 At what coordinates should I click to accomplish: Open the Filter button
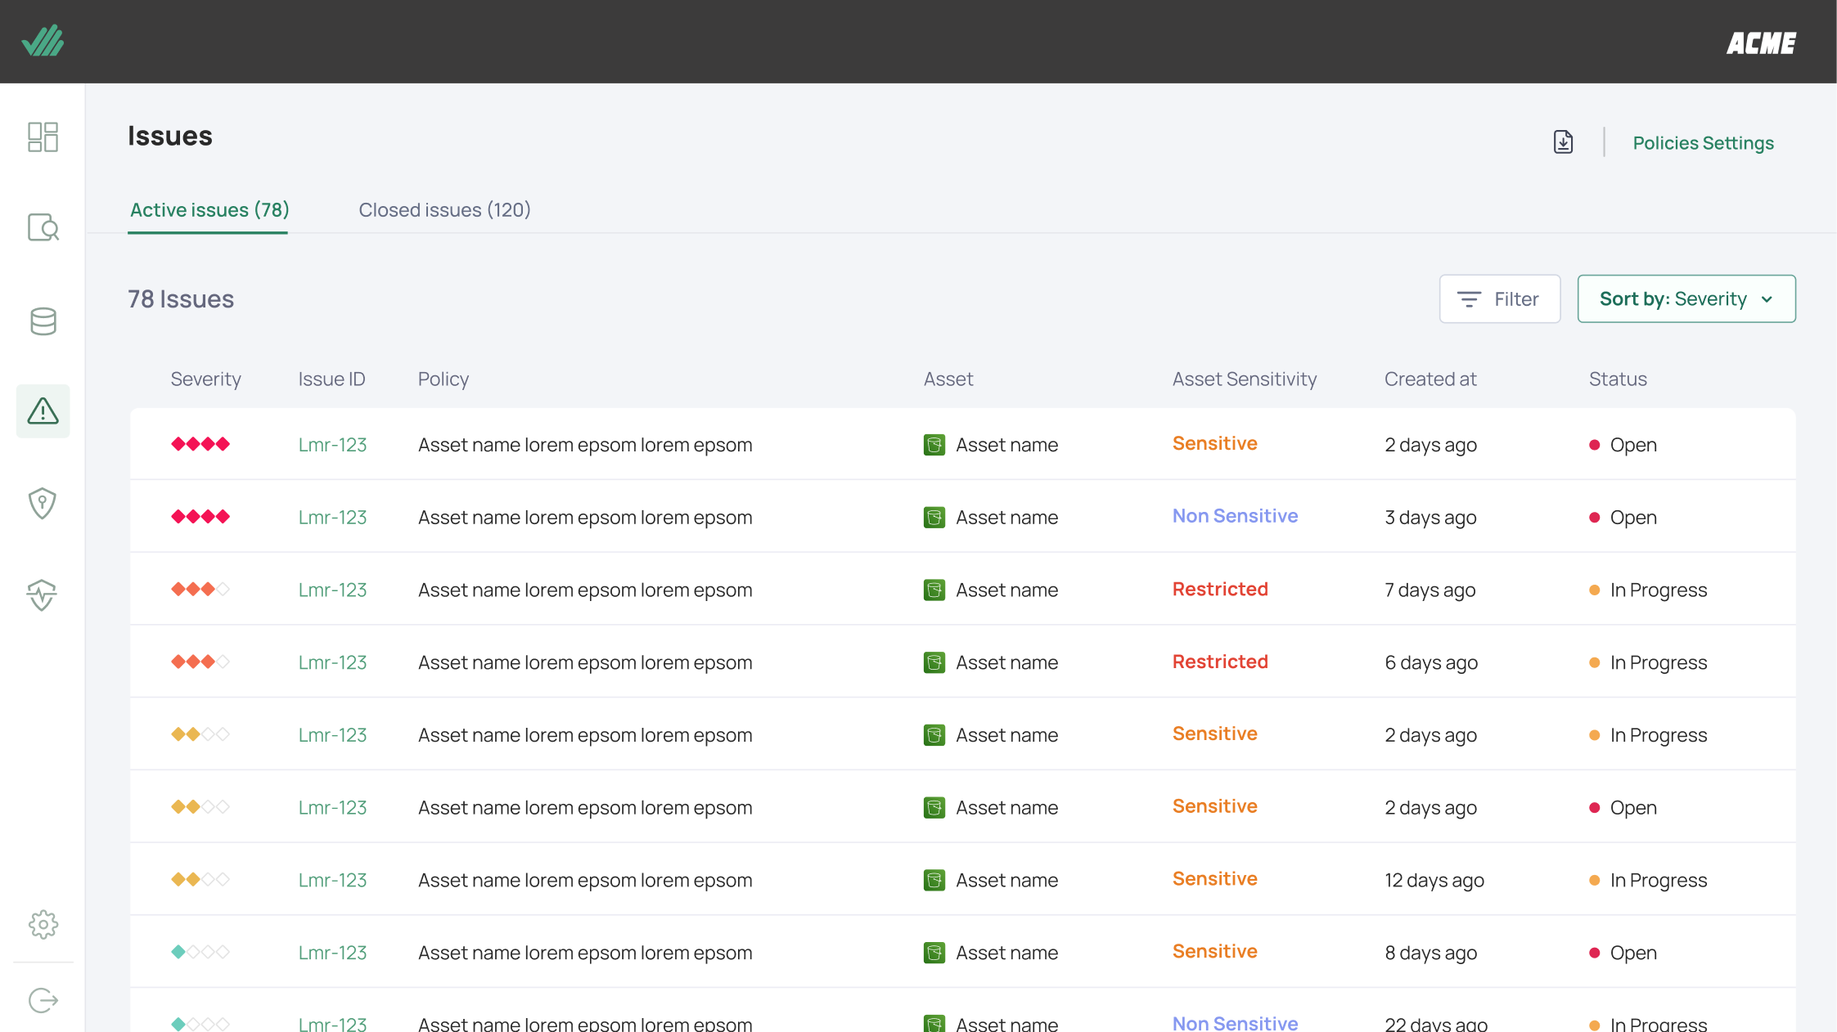click(1500, 298)
